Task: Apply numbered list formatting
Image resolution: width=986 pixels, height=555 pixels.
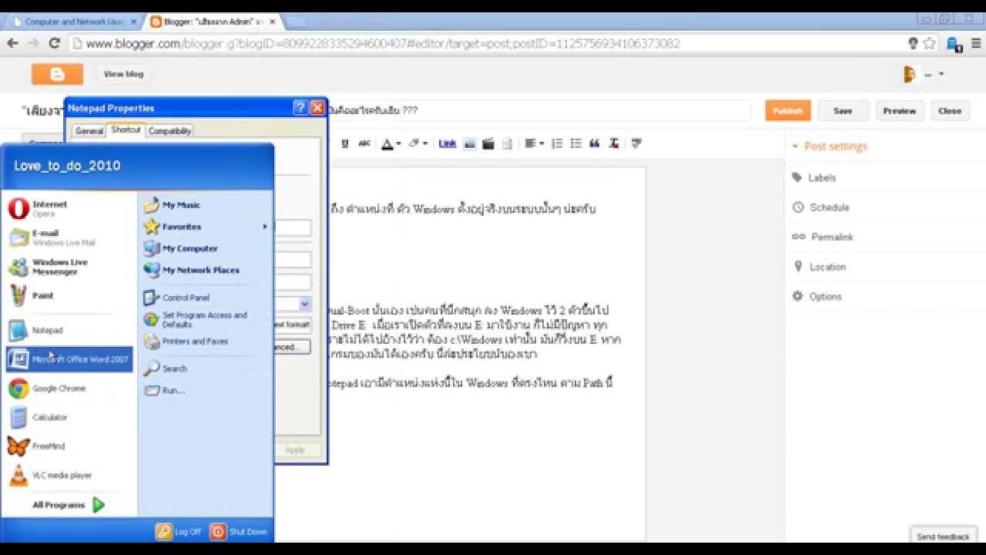Action: 557,143
